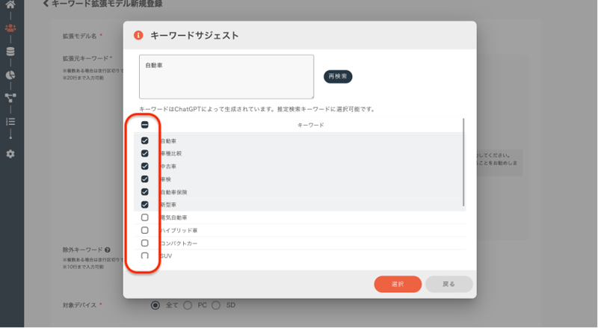This screenshot has width=598, height=328.
Task: Uncheck the 中古車 keyword checkbox
Action: pos(144,167)
